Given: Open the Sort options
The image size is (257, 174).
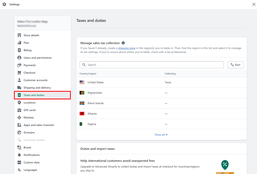Looking at the screenshot, I should [235, 65].
